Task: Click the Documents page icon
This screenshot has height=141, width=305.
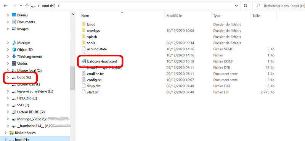Action: (14, 22)
